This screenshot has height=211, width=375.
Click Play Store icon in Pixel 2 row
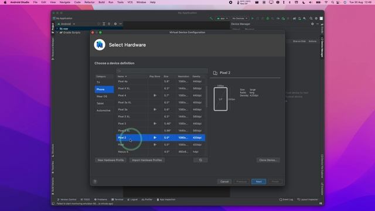[x=155, y=138]
